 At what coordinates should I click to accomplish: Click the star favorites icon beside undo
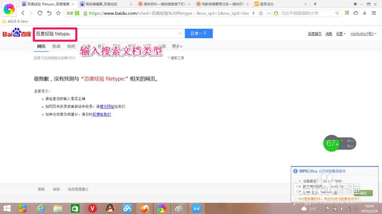[58, 13]
